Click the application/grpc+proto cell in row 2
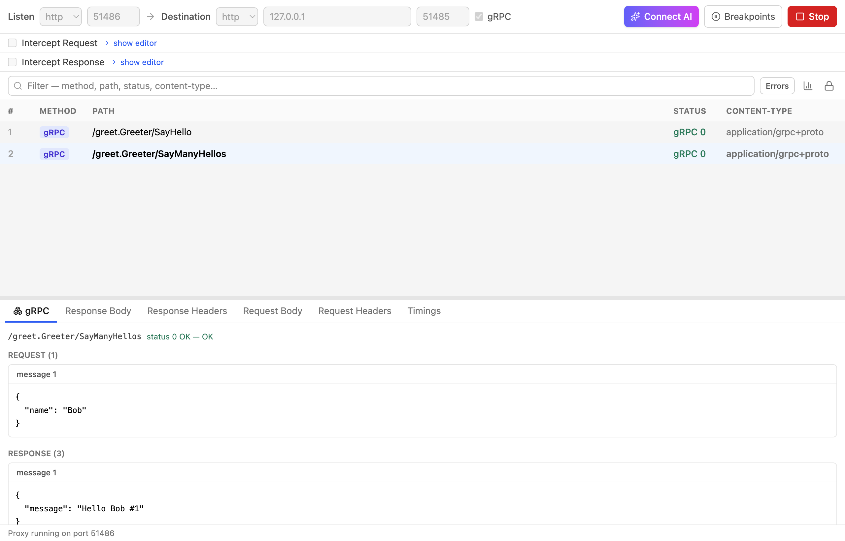 pos(777,154)
